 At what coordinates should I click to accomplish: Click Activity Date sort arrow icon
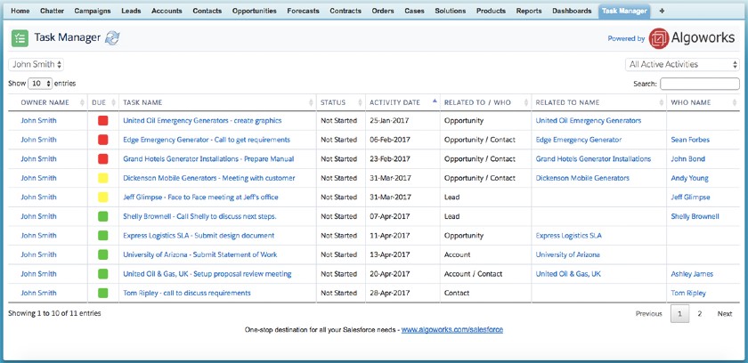point(435,102)
